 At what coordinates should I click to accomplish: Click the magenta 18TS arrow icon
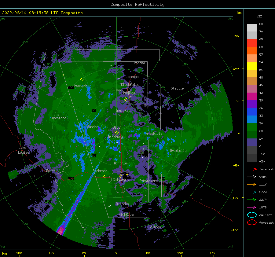click(252, 207)
